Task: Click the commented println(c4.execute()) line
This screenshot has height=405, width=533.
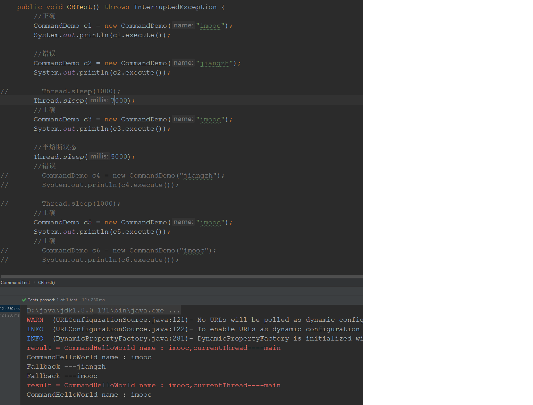Action: click(110, 185)
